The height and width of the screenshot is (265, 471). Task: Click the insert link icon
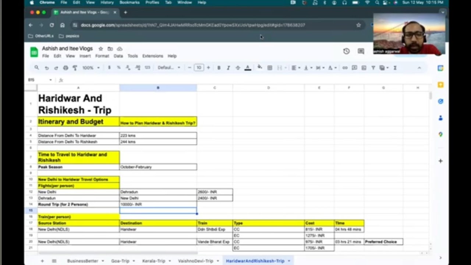(345, 68)
